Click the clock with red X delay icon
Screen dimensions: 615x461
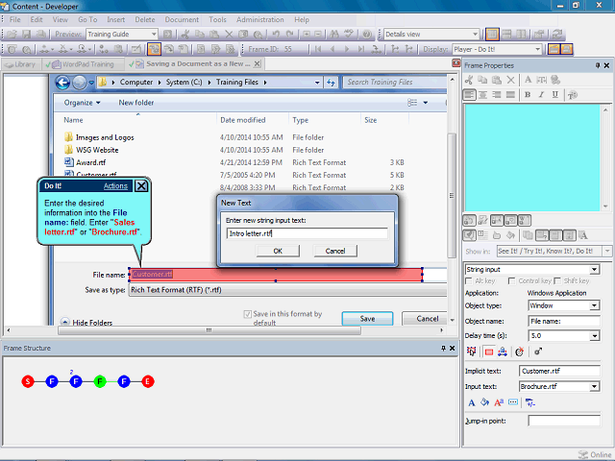click(520, 352)
